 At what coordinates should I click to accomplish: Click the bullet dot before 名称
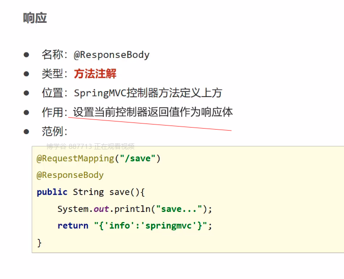(26, 55)
